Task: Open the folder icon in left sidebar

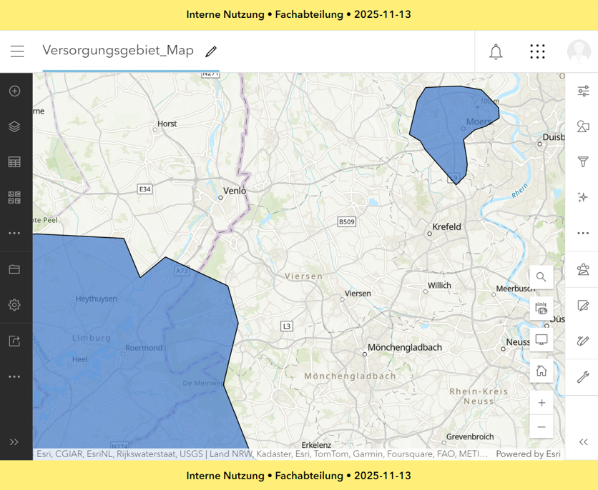Action: pos(14,269)
